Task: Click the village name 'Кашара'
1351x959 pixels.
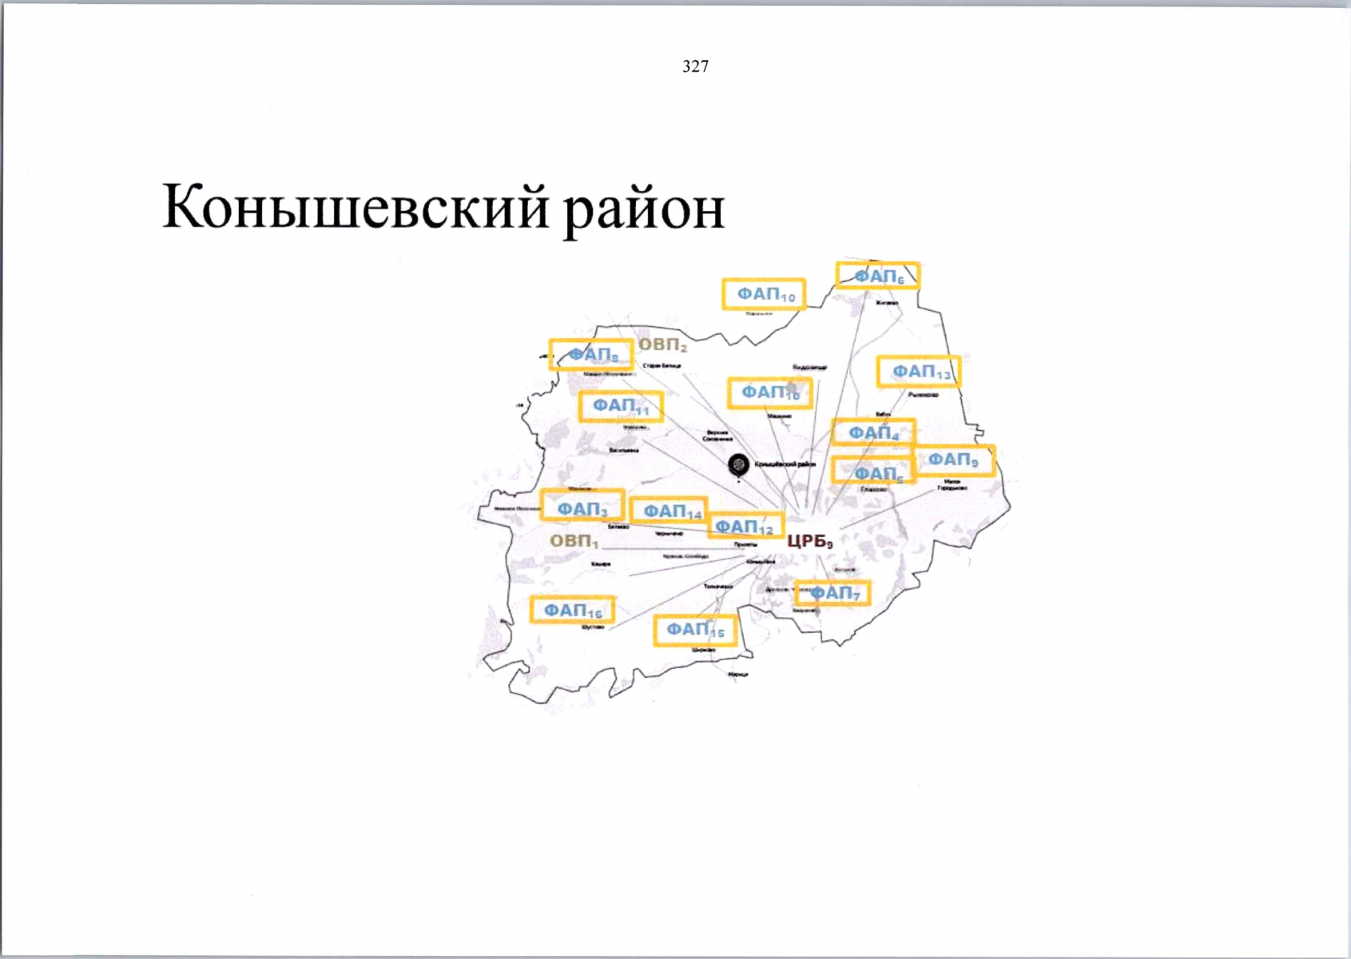Action: coord(601,564)
